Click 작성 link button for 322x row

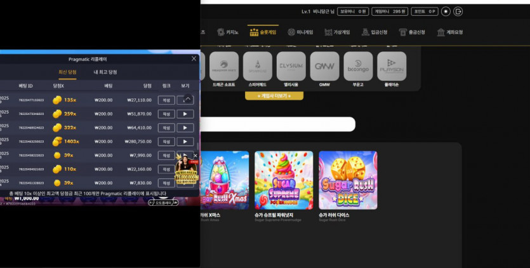[x=166, y=128]
